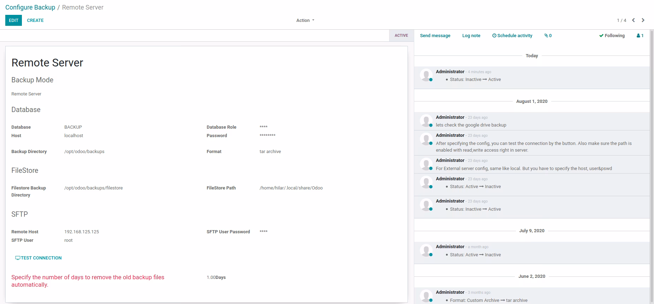Click Backup Directory value /opt/odoo/backups
Screen dimensions: 654x304
click(x=84, y=152)
